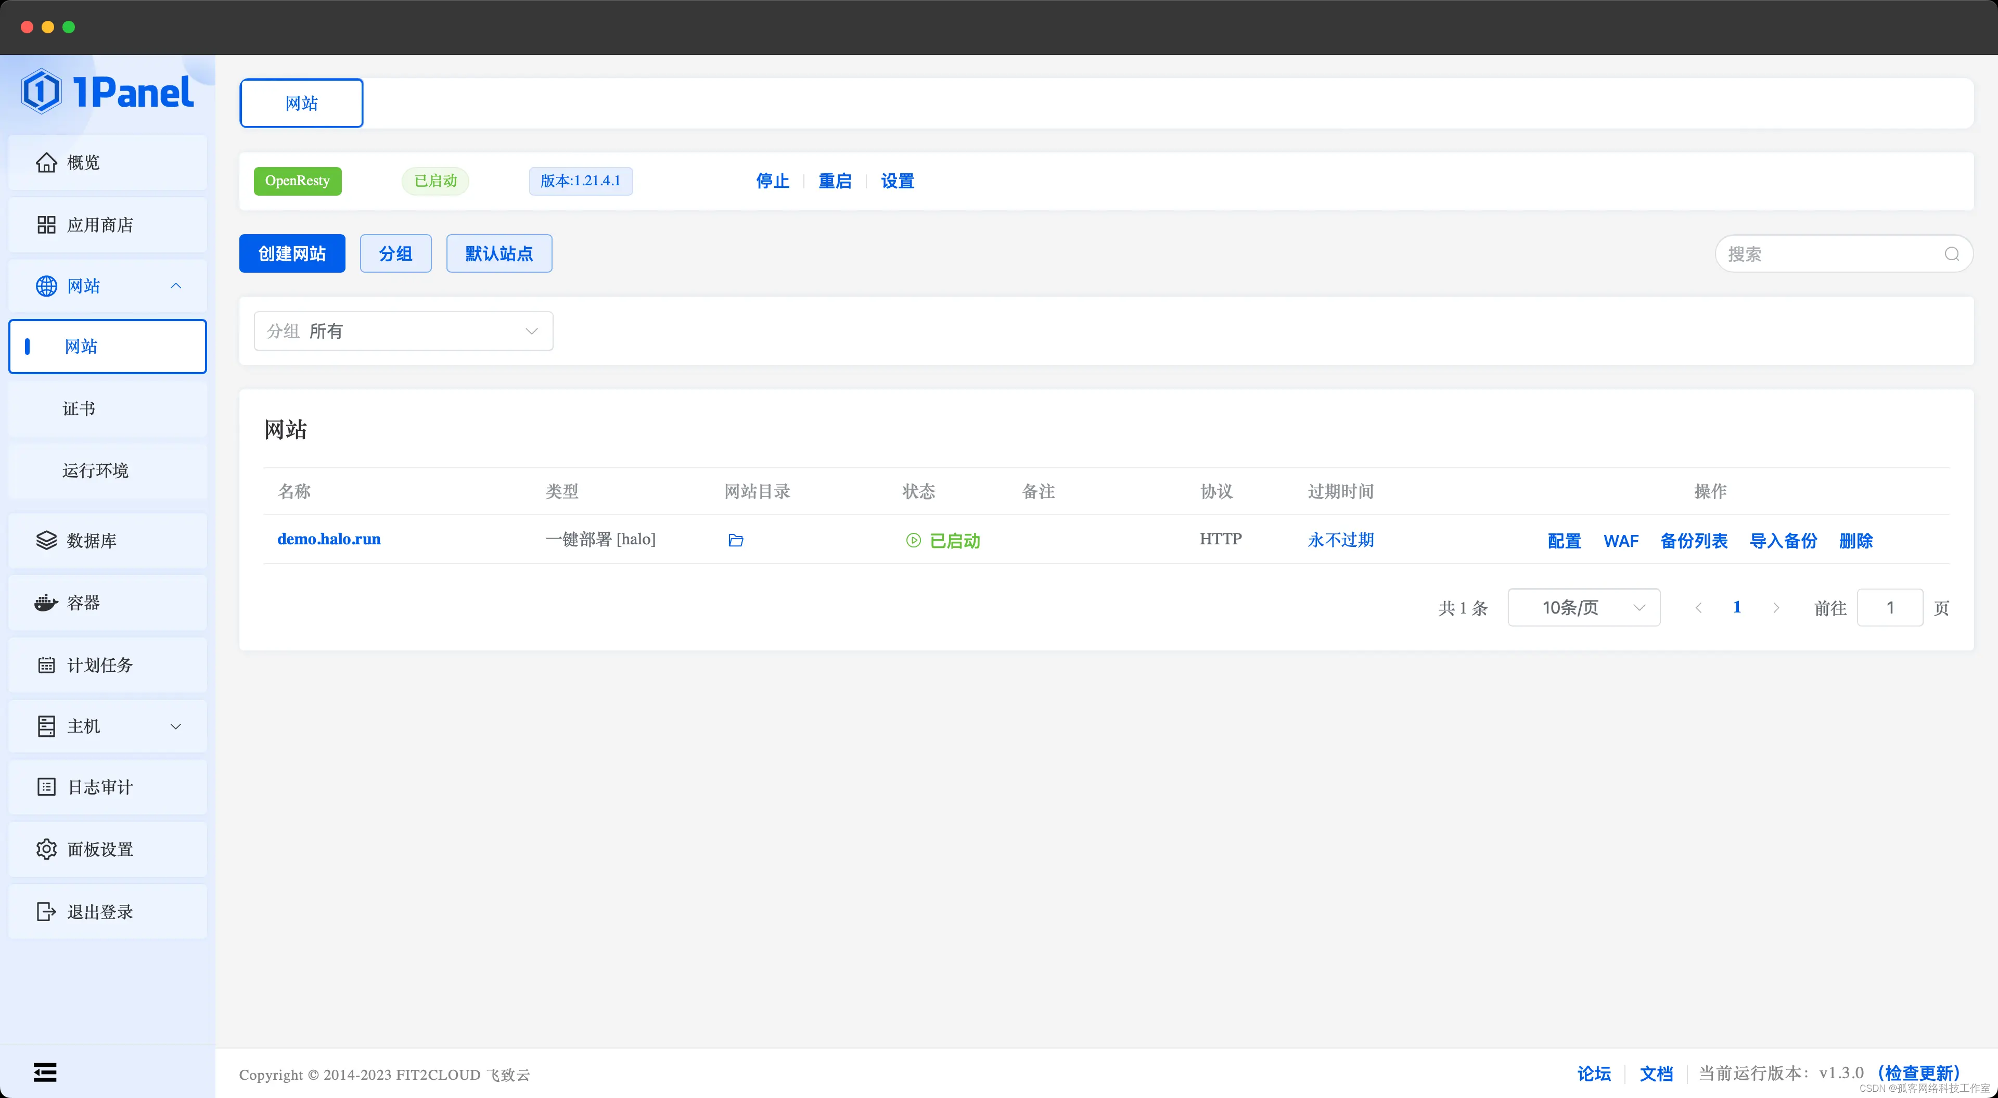Image resolution: width=1998 pixels, height=1098 pixels.
Task: Click the app store grid icon
Action: [x=46, y=224]
